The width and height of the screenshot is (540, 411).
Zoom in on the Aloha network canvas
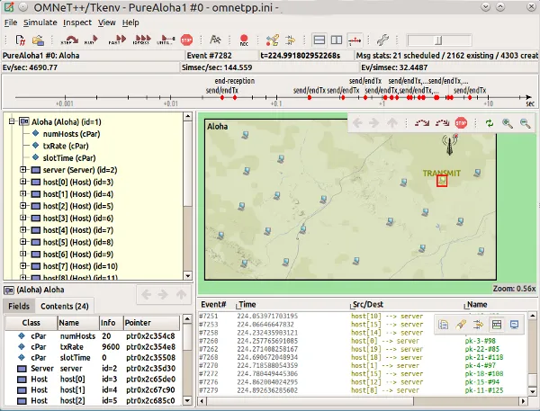click(508, 124)
